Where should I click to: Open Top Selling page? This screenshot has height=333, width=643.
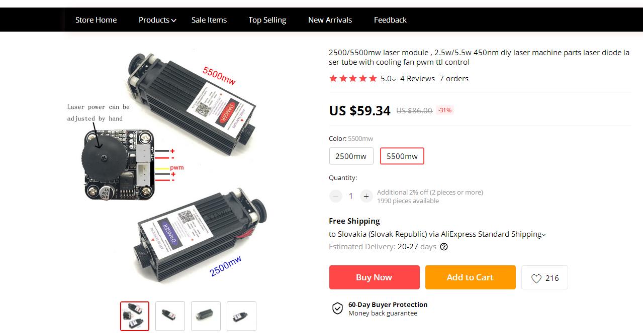pyautogui.click(x=267, y=20)
